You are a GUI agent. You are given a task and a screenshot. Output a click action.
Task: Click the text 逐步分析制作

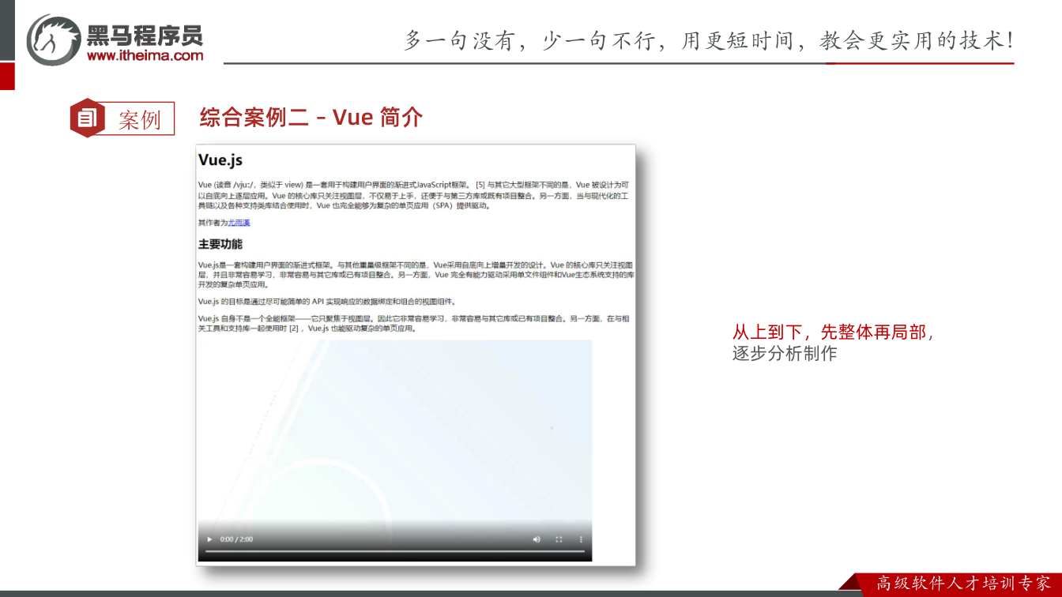click(785, 354)
